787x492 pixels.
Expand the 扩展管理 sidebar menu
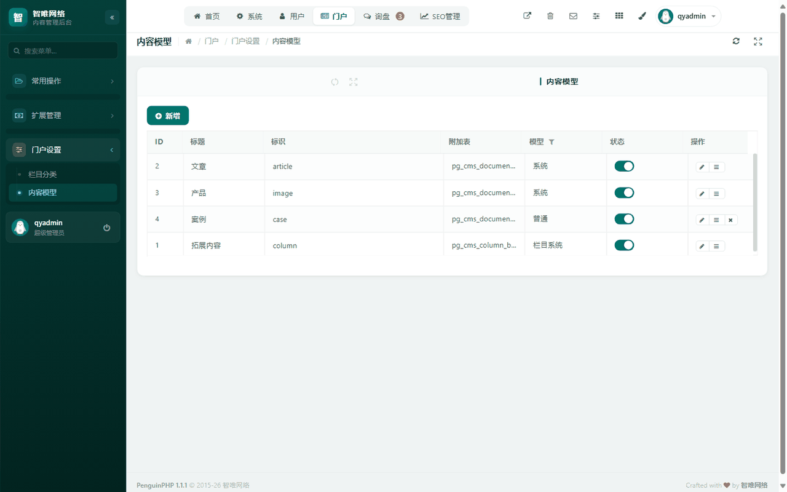(x=63, y=115)
